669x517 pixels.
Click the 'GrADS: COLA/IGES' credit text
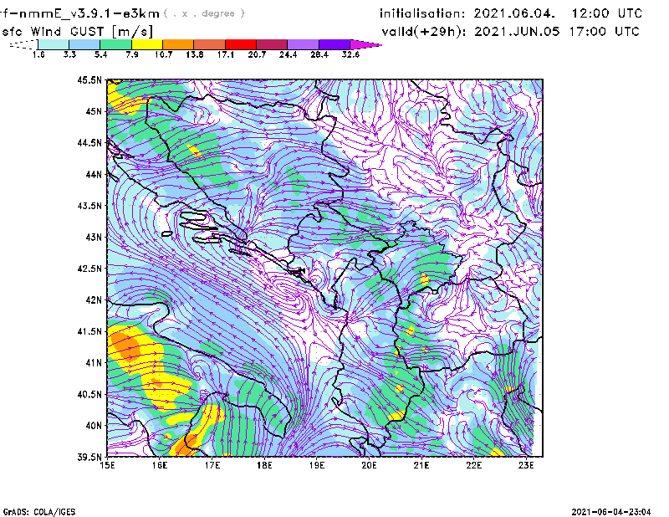point(38,512)
